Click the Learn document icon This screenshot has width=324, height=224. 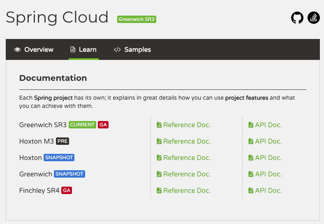73,50
